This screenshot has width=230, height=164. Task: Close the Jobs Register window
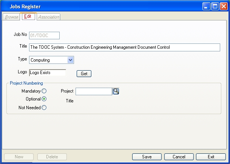[x=224, y=6]
